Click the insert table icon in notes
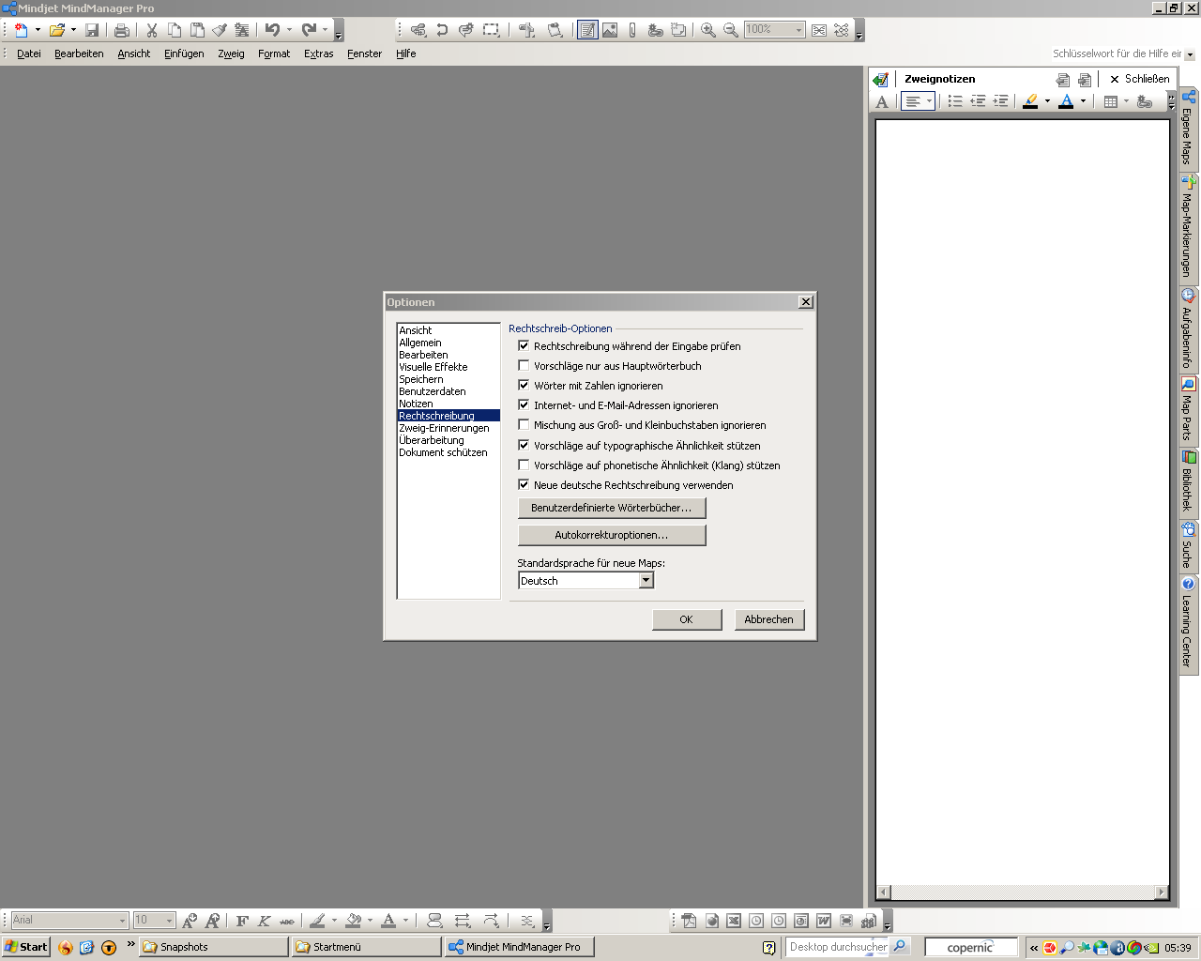1201x961 pixels. click(1111, 101)
